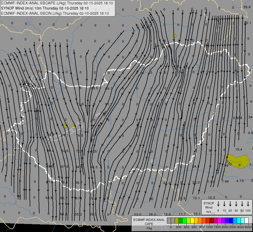Click the 36.3 value on the map

point(93,214)
